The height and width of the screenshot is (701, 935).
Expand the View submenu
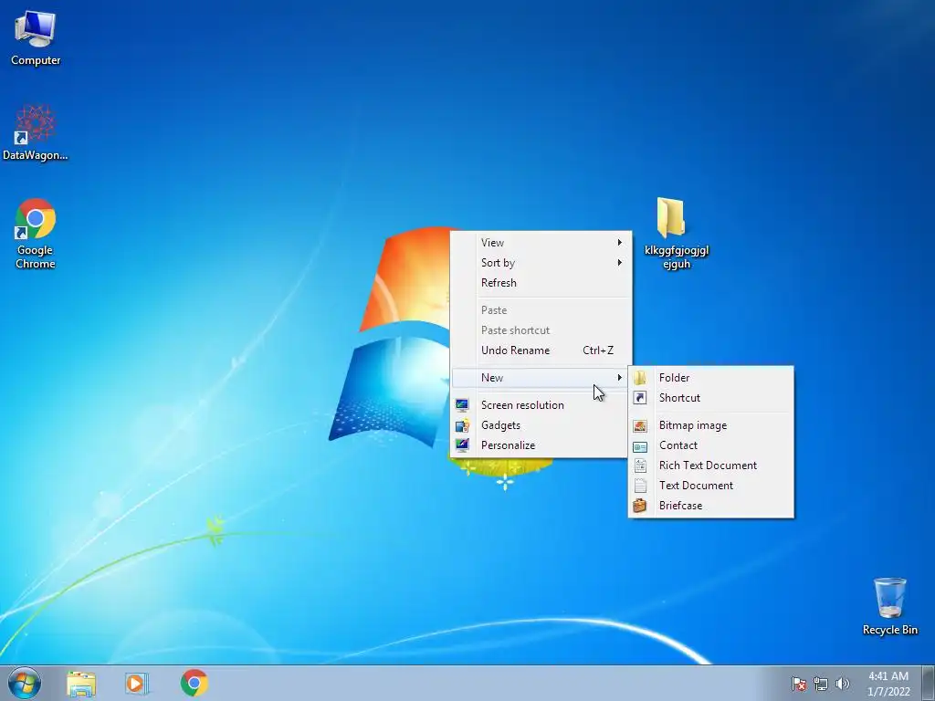click(539, 243)
